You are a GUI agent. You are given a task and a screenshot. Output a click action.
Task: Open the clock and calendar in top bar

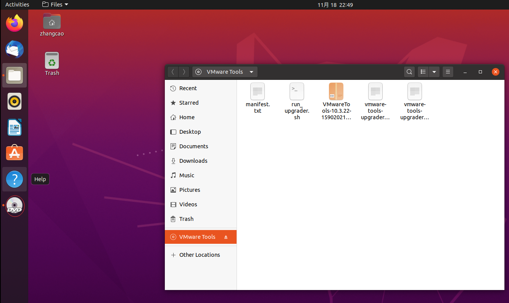click(x=335, y=5)
